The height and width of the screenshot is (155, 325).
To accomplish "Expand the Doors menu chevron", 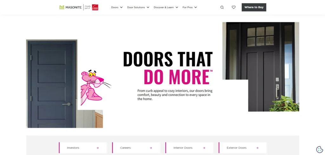I will pos(121,8).
